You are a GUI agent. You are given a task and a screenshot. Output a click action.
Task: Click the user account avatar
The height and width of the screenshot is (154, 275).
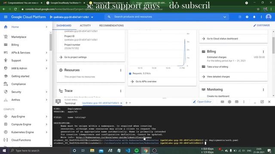[x=269, y=17]
